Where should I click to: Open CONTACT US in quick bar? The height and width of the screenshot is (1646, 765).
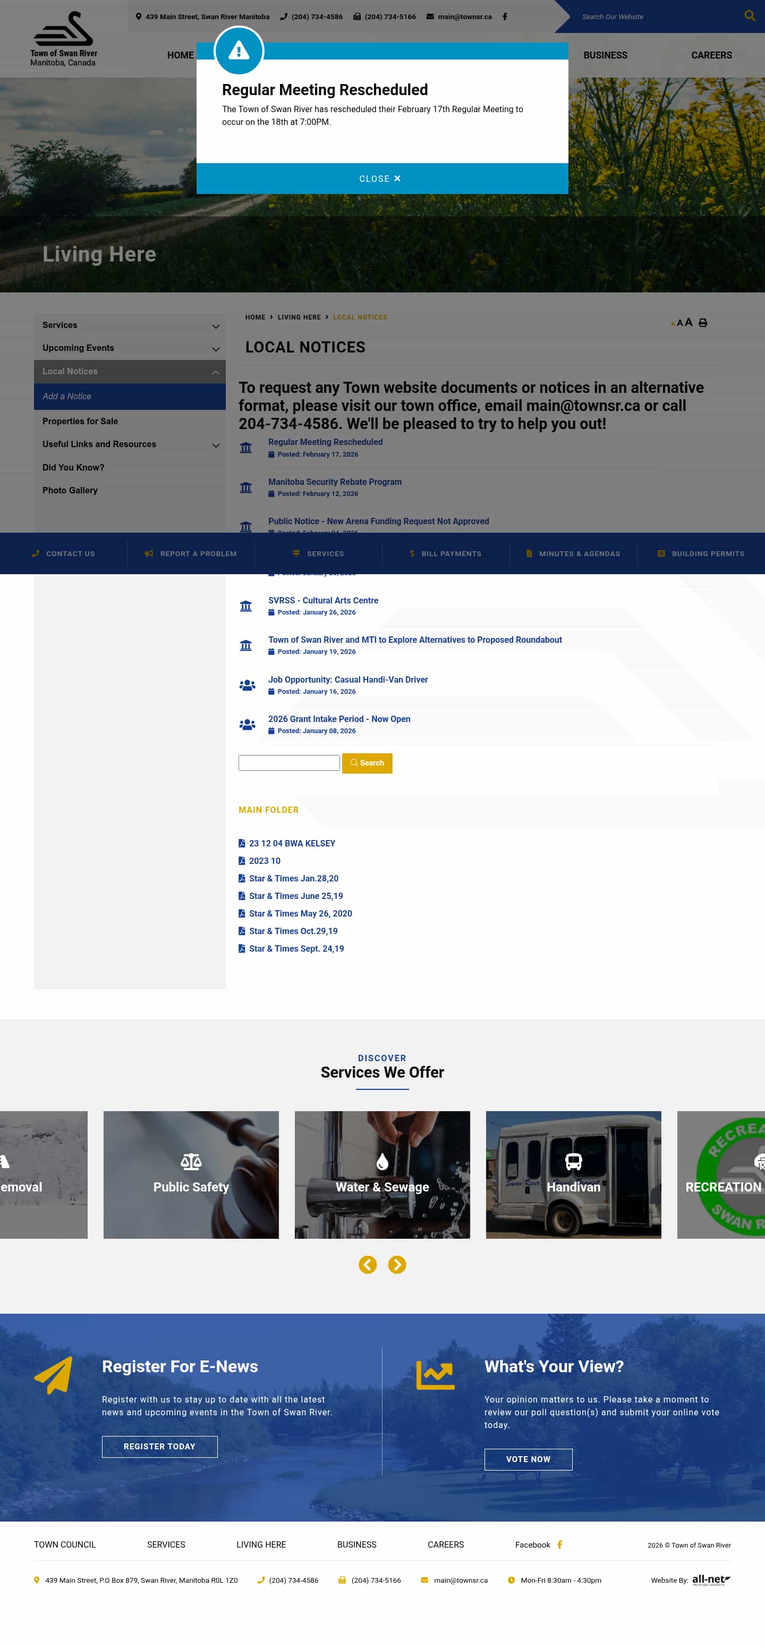pyautogui.click(x=63, y=553)
